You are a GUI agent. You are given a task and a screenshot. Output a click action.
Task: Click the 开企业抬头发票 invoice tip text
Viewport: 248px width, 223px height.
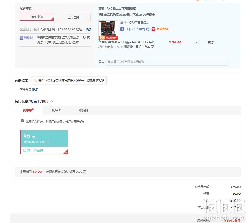[x=71, y=80]
